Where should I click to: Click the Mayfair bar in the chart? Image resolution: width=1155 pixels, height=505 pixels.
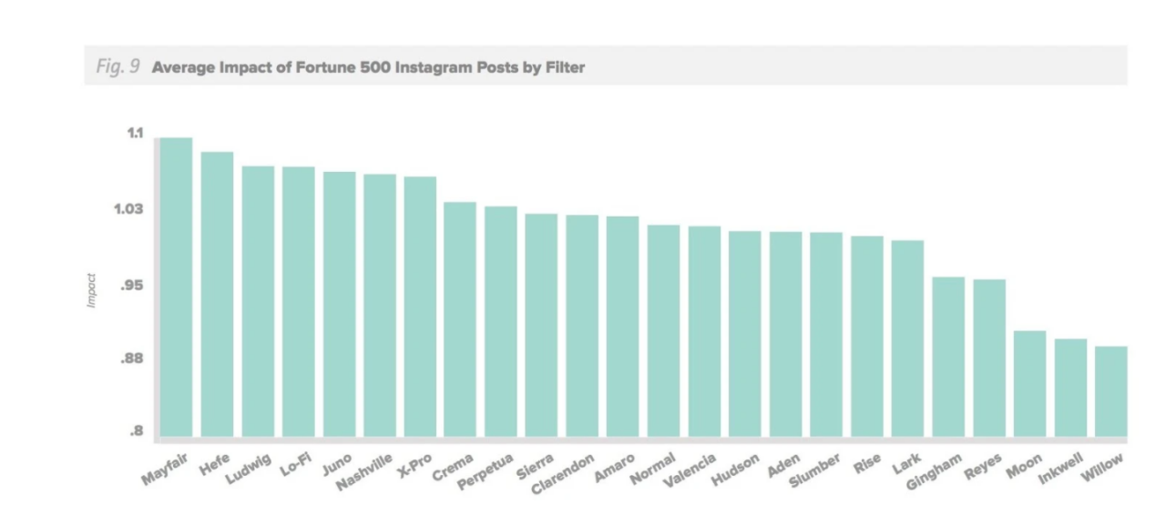click(x=176, y=287)
